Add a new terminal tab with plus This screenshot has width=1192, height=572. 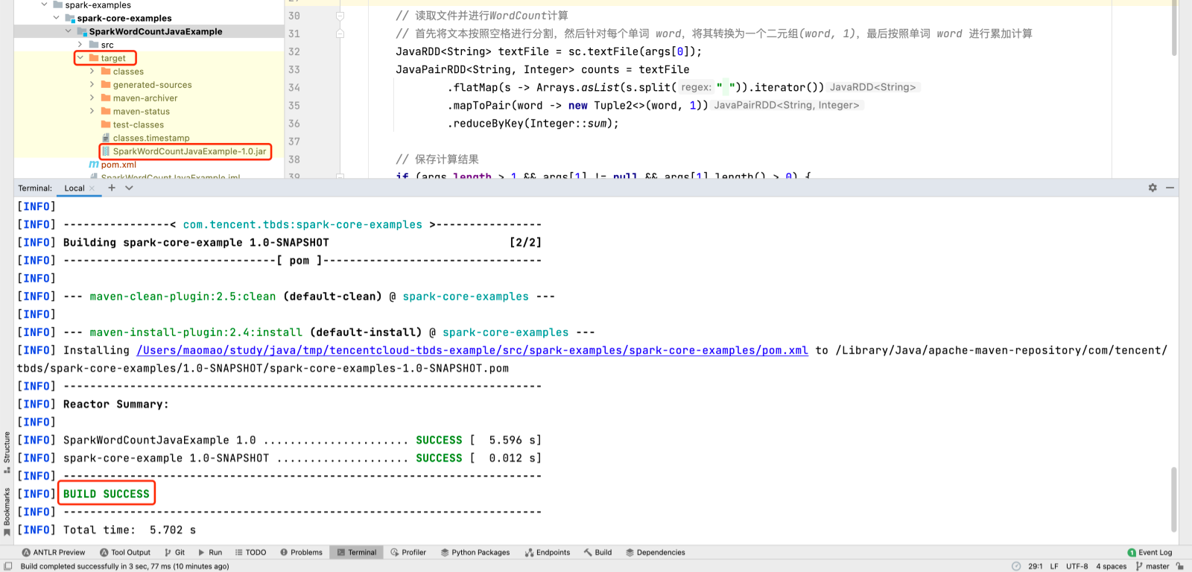[x=112, y=188]
